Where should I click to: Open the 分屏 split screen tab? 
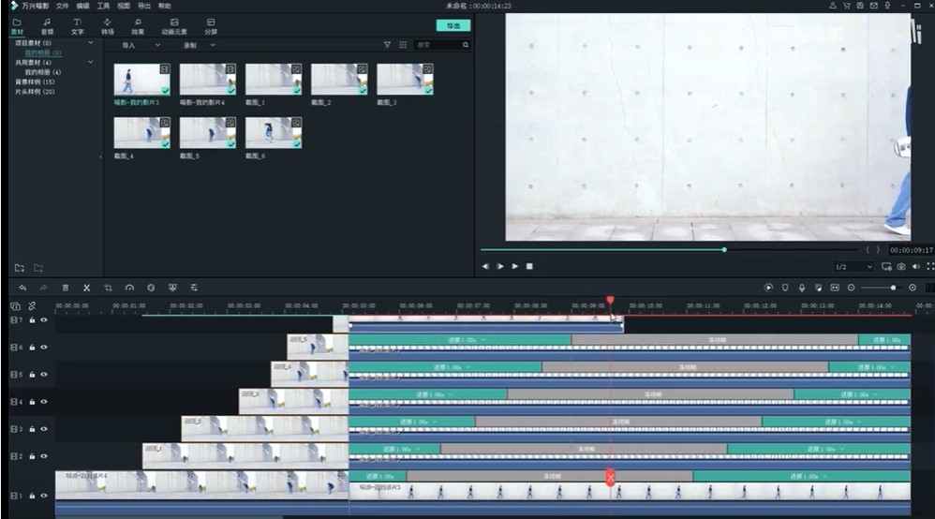(211, 26)
